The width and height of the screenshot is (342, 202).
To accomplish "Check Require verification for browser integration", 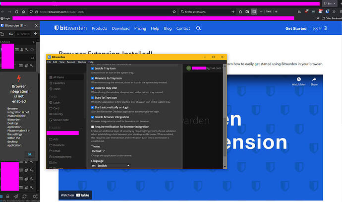I will (x=93, y=127).
